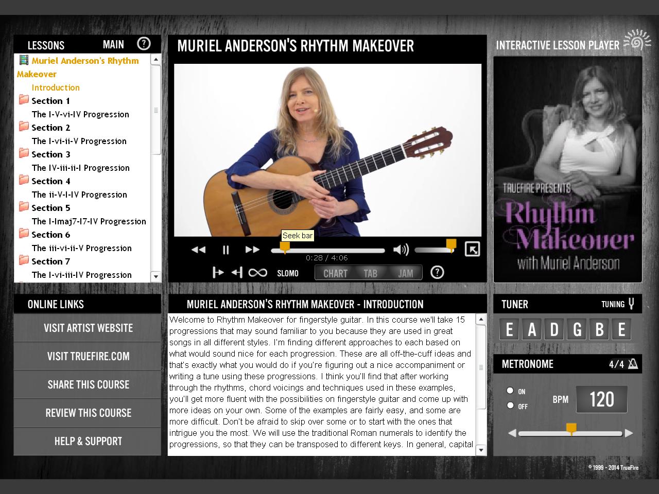The height and width of the screenshot is (494, 659).
Task: Click description text scroll down arrow
Action: point(481,450)
